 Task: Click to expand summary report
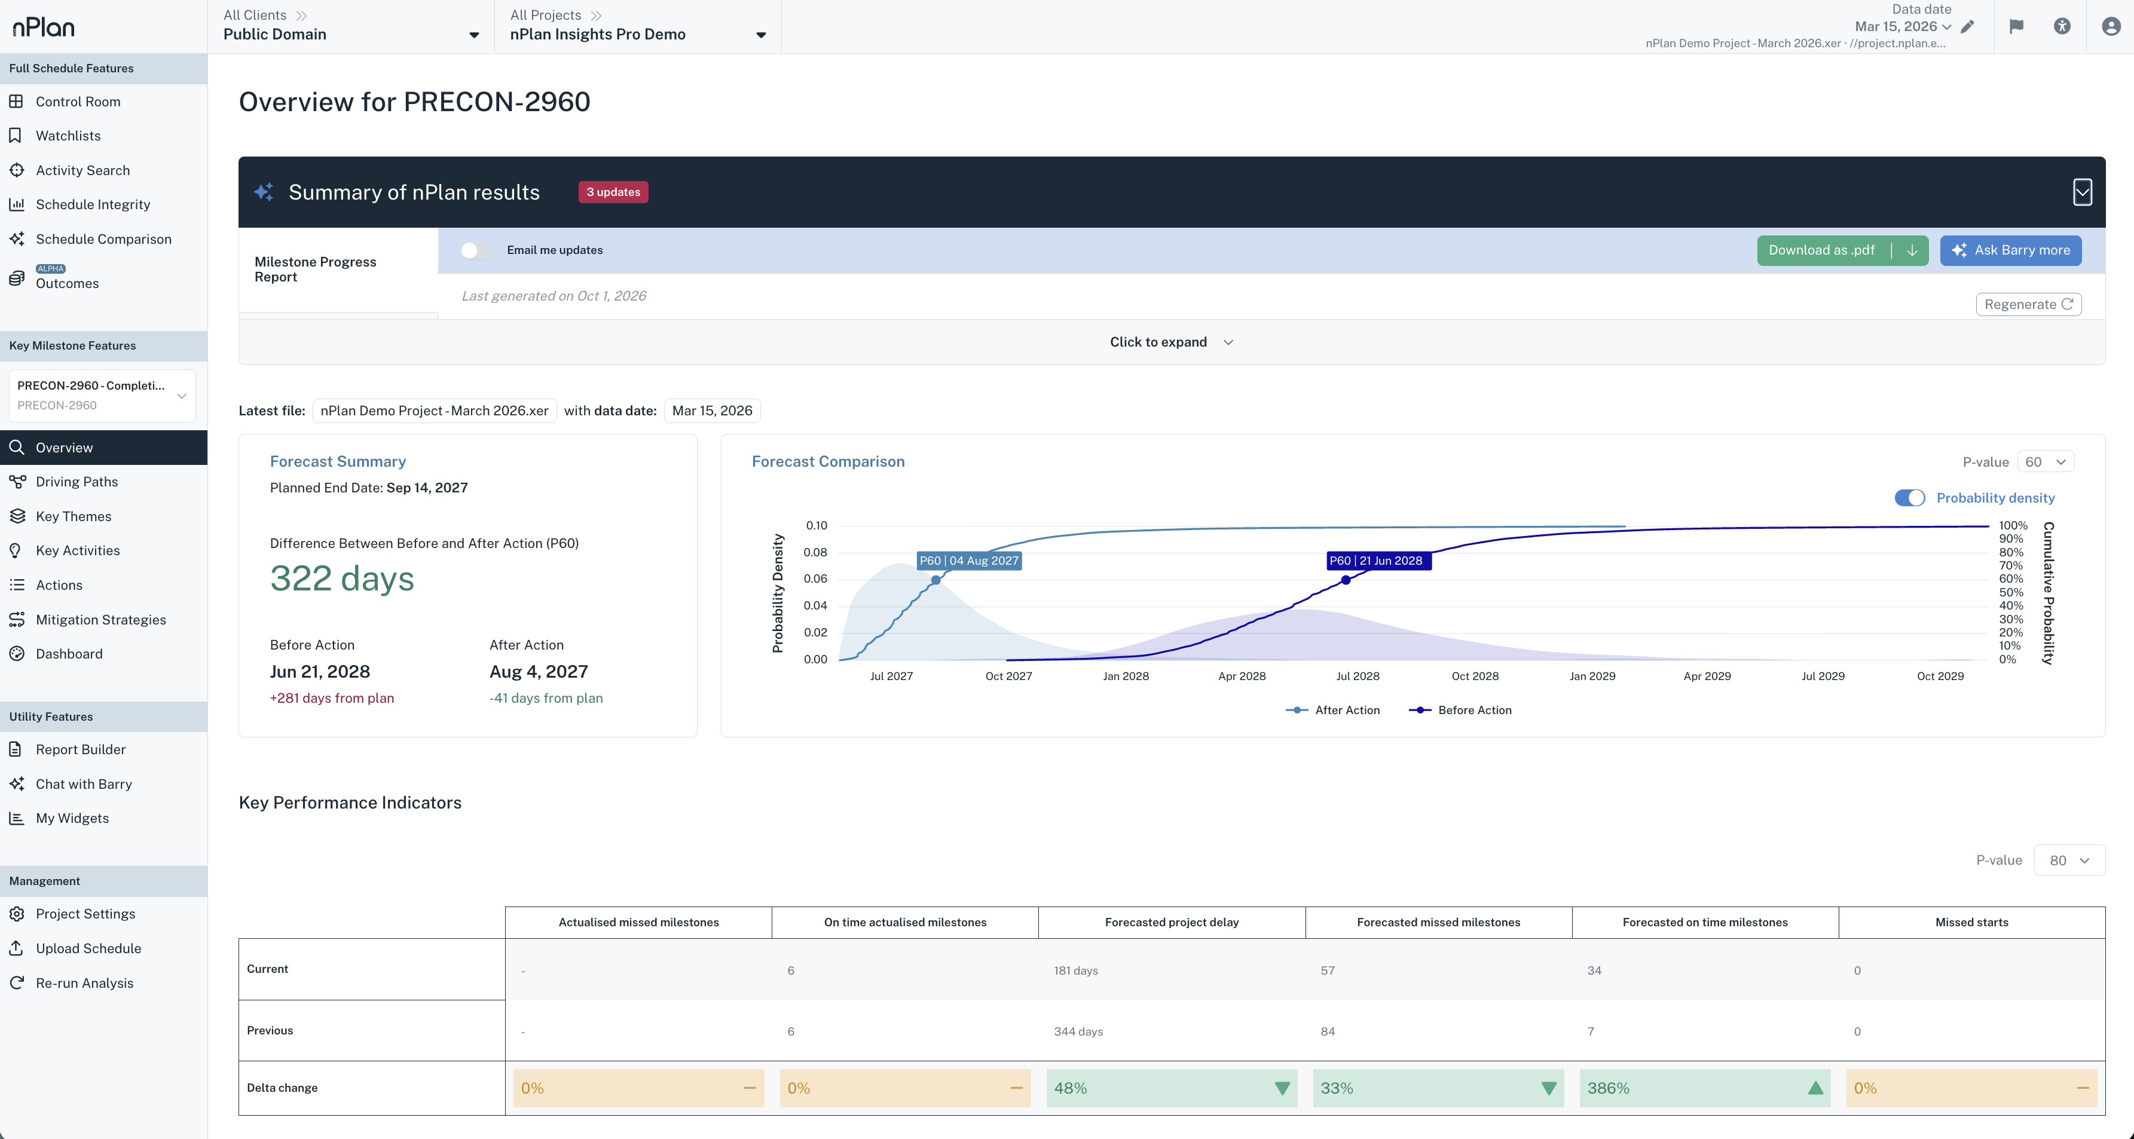click(1172, 342)
